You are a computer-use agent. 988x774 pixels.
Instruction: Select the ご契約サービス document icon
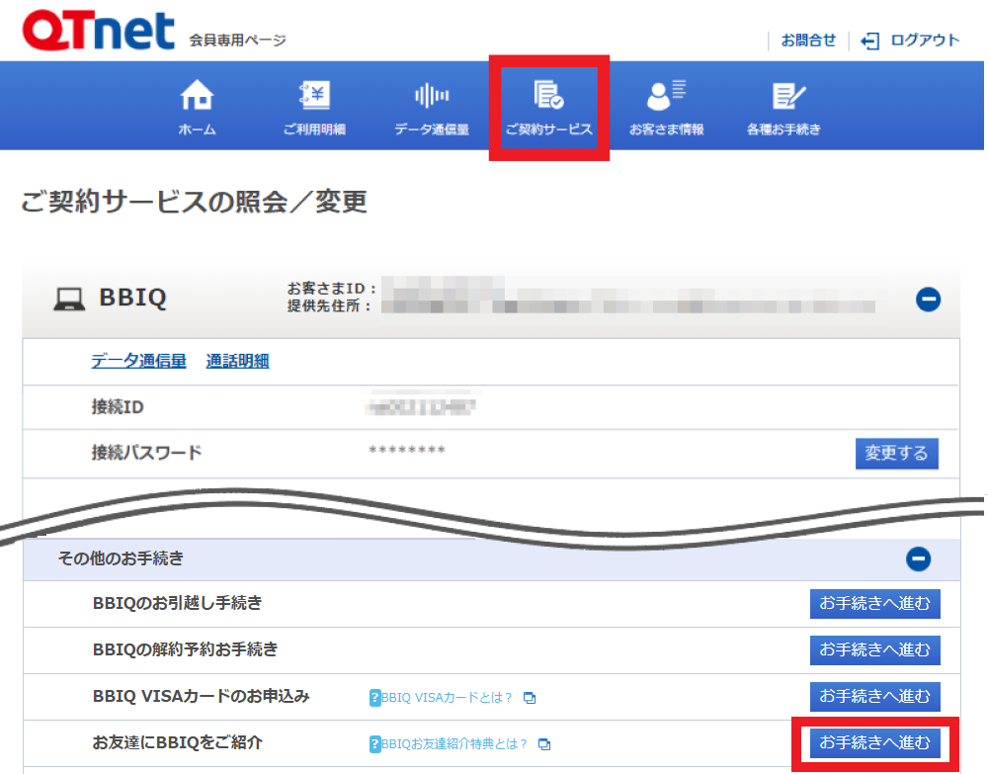(548, 96)
